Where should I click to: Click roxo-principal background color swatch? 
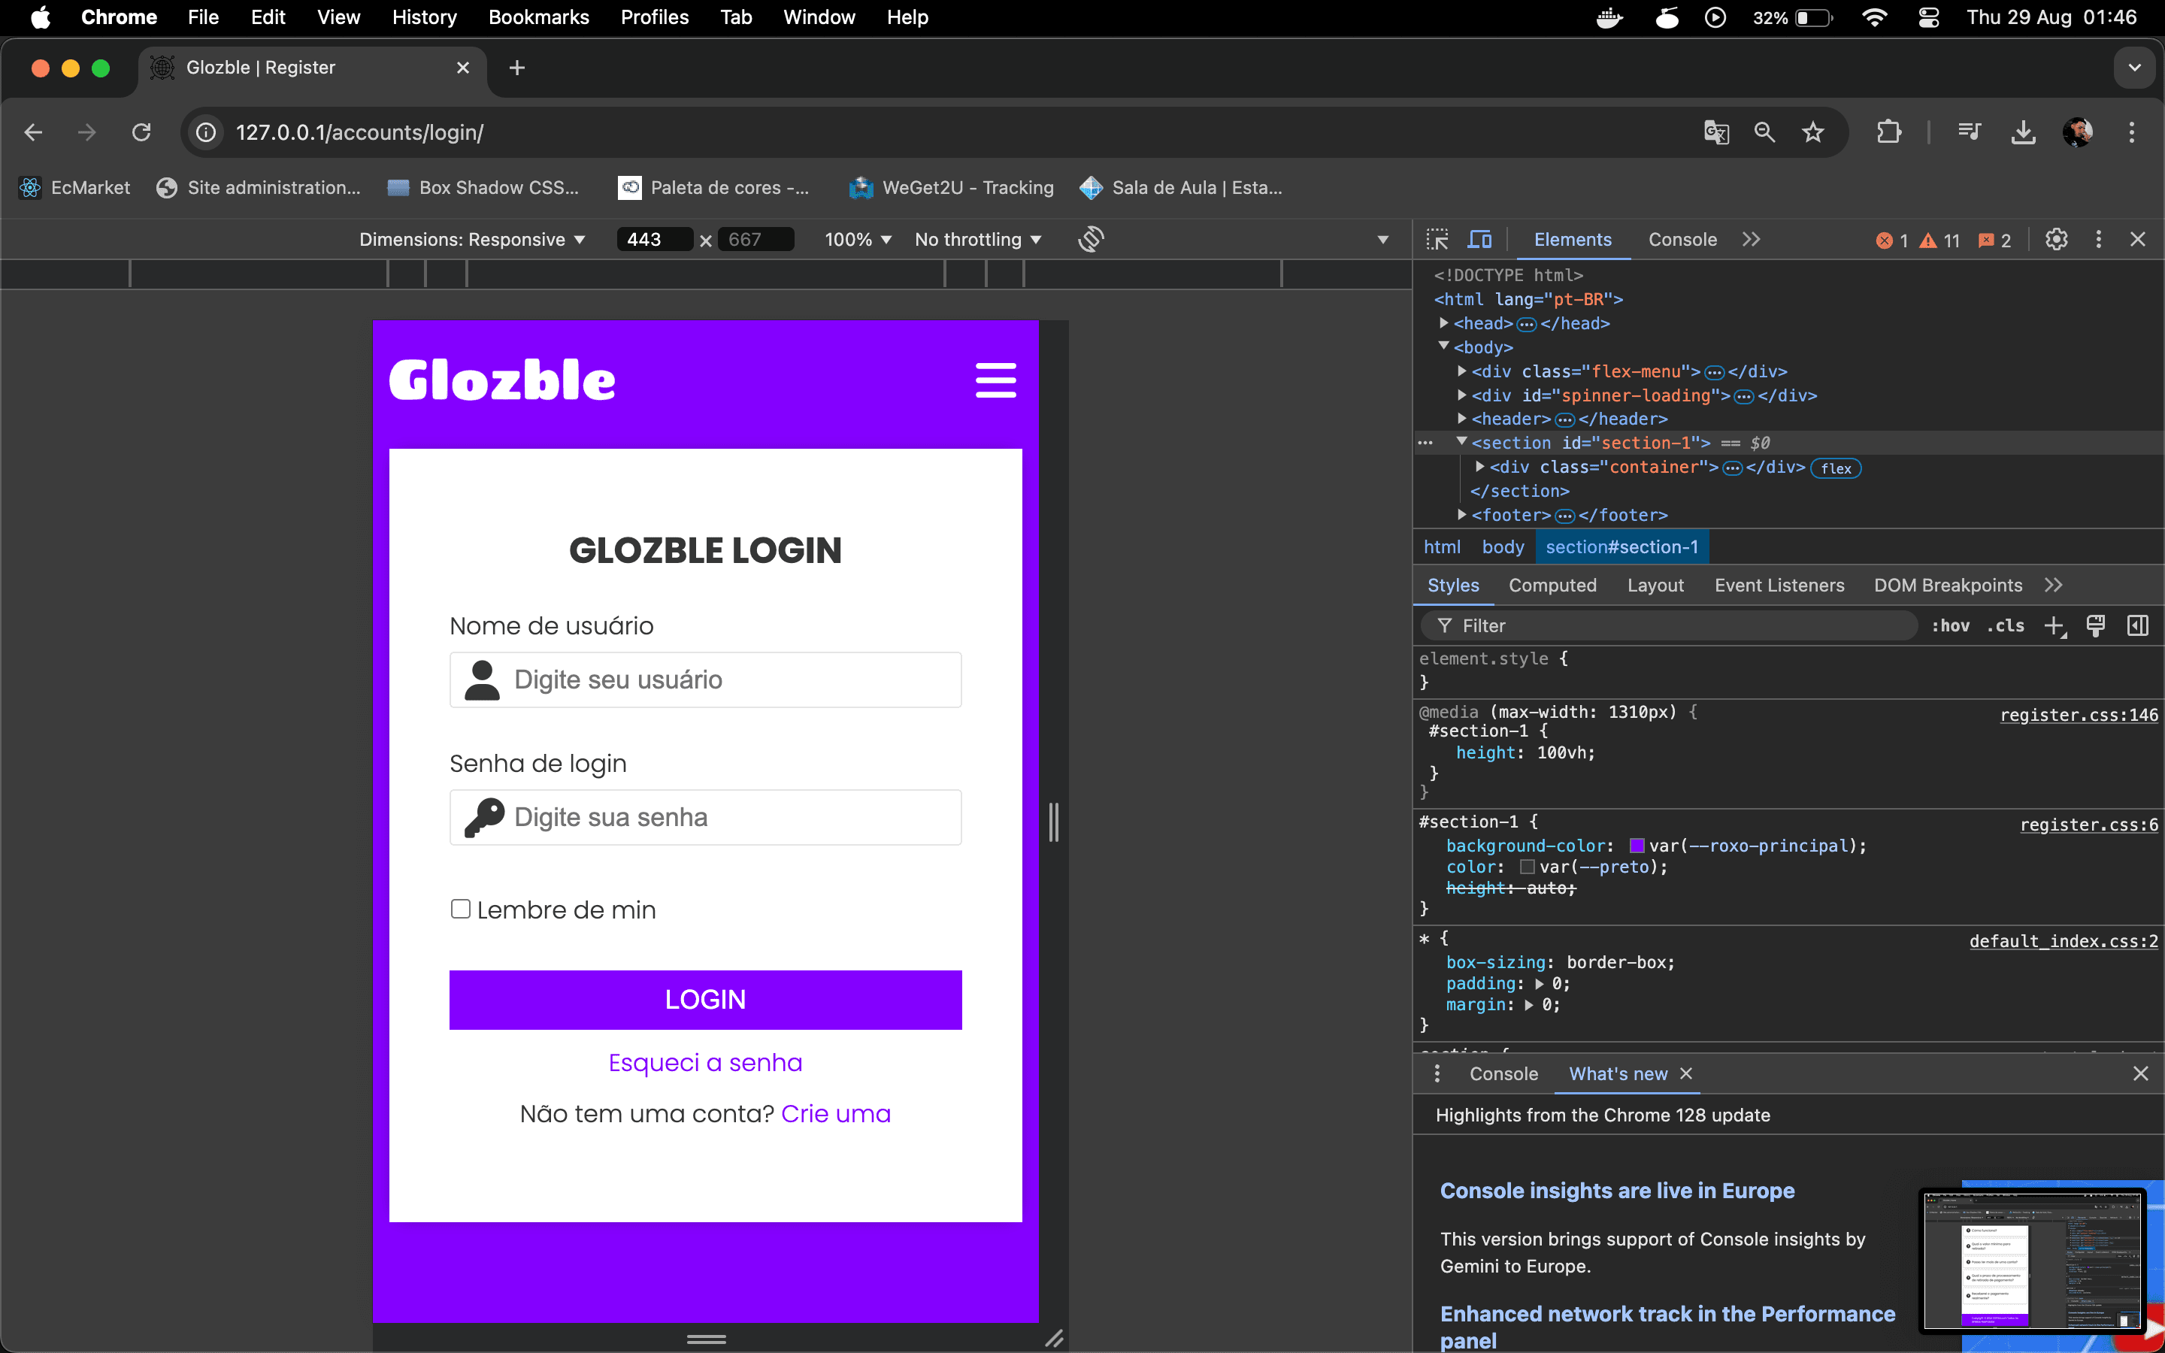(1637, 846)
